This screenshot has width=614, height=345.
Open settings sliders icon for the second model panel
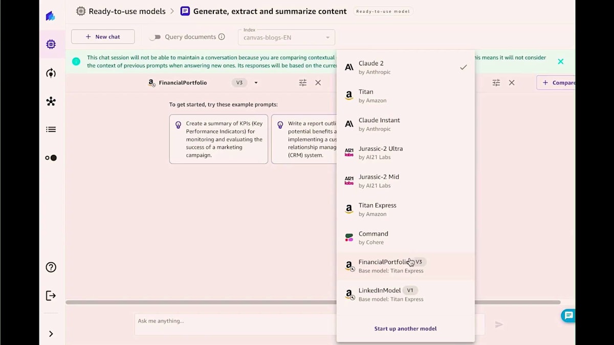(496, 83)
